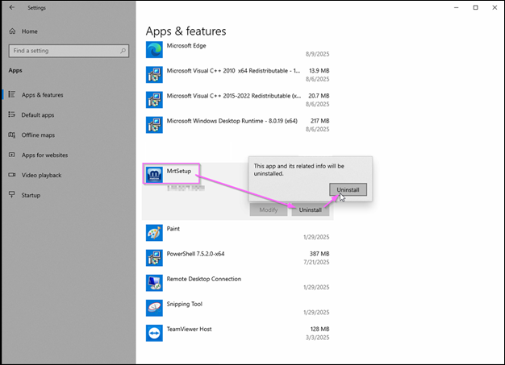Image resolution: width=505 pixels, height=365 pixels.
Task: Open the Startup settings page
Action: (31, 195)
